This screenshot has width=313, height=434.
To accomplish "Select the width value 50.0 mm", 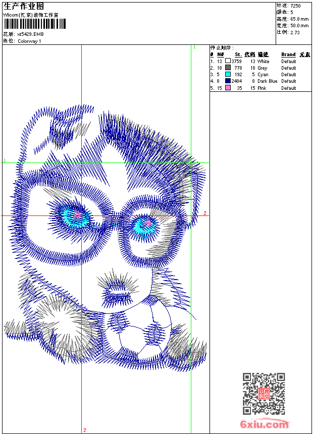I will pyautogui.click(x=299, y=26).
